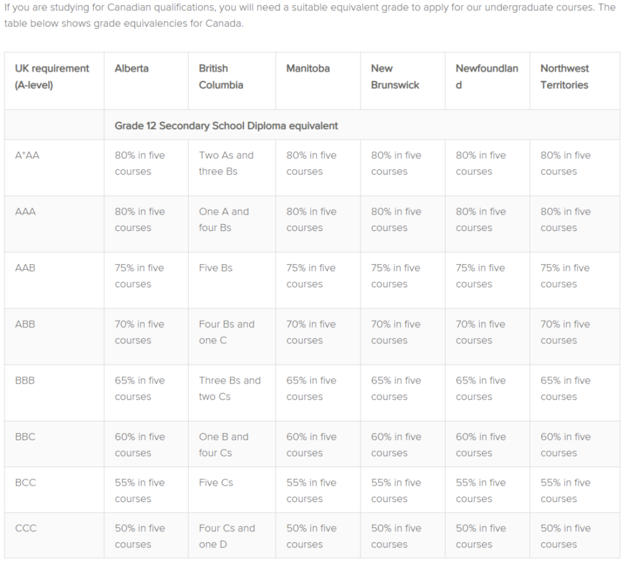Click the 'New Brunswick' column header
This screenshot has width=629, height=562.
pyautogui.click(x=403, y=80)
